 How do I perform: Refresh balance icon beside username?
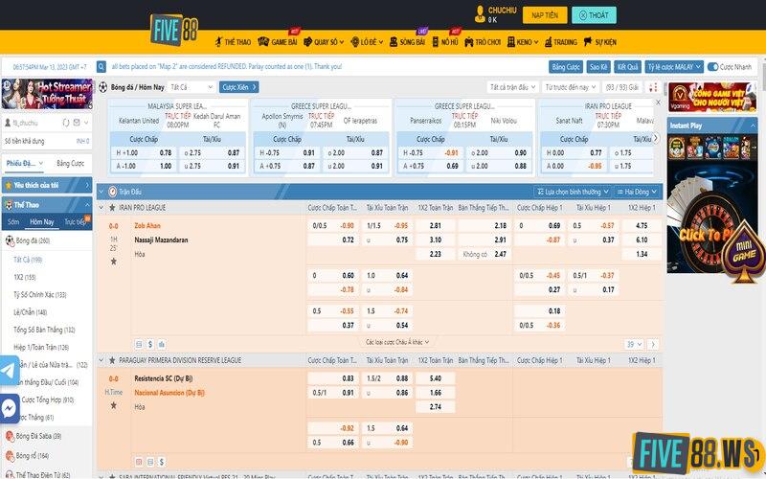pyautogui.click(x=66, y=123)
